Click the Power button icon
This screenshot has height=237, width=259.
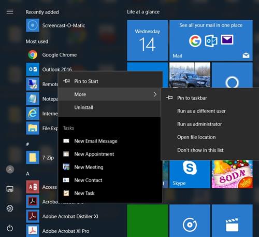[10, 228]
